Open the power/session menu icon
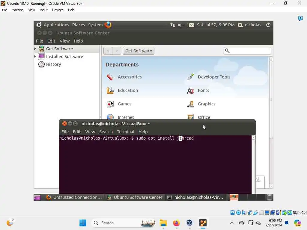The width and height of the screenshot is (307, 230). tap(268, 25)
